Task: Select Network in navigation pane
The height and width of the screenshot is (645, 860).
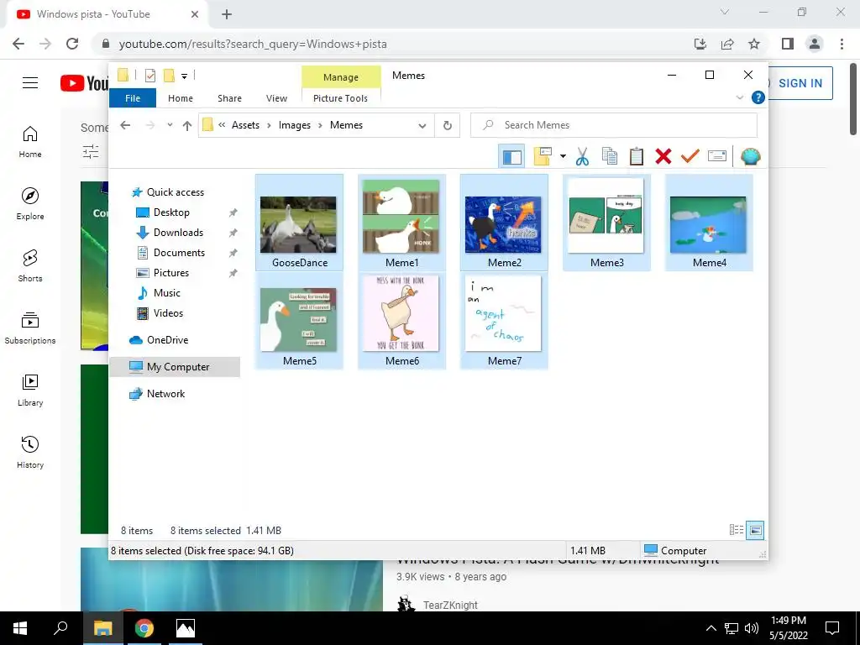Action: pos(165,394)
